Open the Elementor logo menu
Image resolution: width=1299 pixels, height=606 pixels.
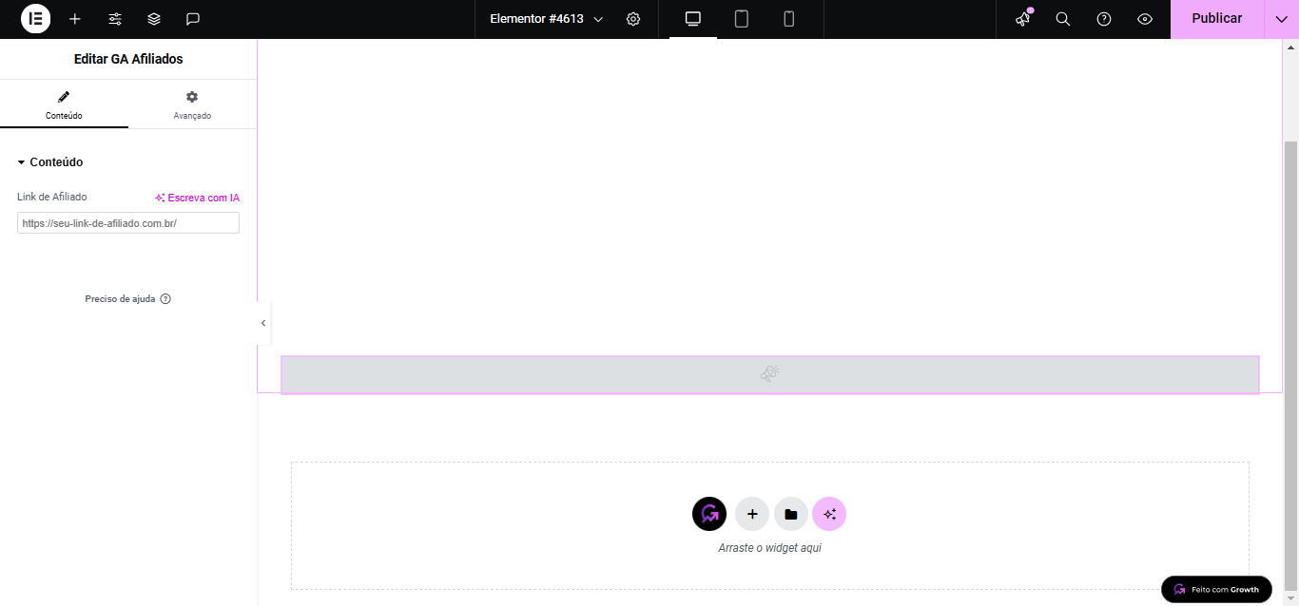click(x=35, y=19)
